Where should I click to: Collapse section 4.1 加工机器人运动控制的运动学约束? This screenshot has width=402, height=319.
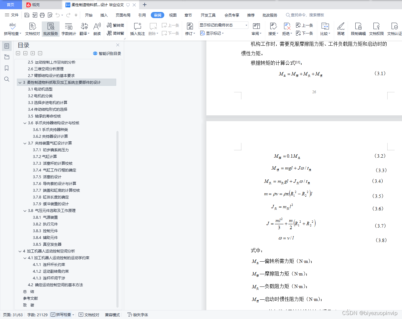click(25, 258)
